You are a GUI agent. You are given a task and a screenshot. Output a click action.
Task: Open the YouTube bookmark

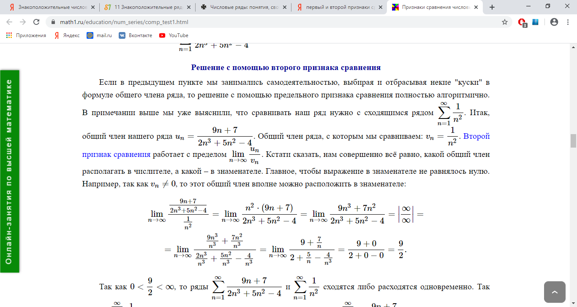point(174,35)
